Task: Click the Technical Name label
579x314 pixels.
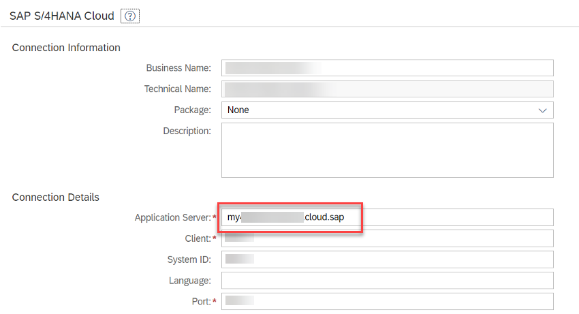Action: pyautogui.click(x=178, y=89)
